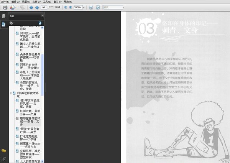
Task: Select bookmark 红润双唇，美丽必备——文唇
Action: (30, 112)
